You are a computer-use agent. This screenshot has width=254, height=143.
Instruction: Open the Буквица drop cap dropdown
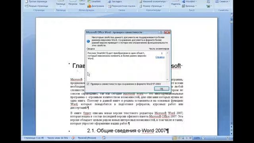click(189, 6)
